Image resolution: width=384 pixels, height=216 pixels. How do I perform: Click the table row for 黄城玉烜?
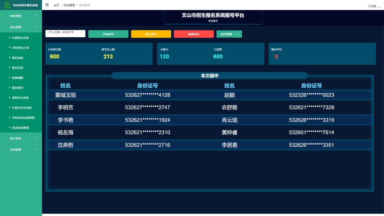pyautogui.click(x=142, y=95)
